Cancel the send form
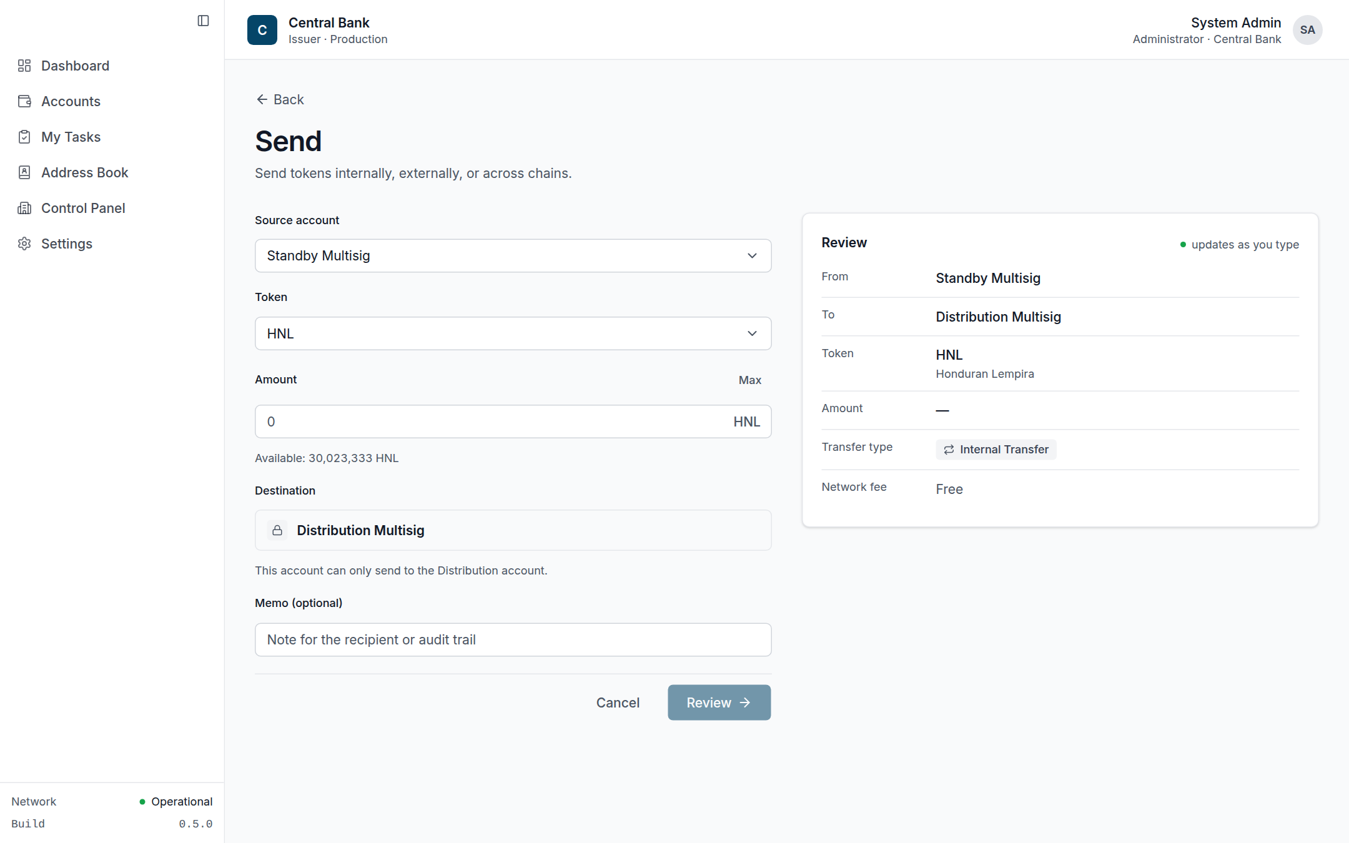 point(618,702)
